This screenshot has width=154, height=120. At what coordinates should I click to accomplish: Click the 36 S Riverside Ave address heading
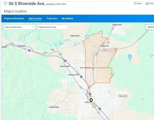point(27,4)
